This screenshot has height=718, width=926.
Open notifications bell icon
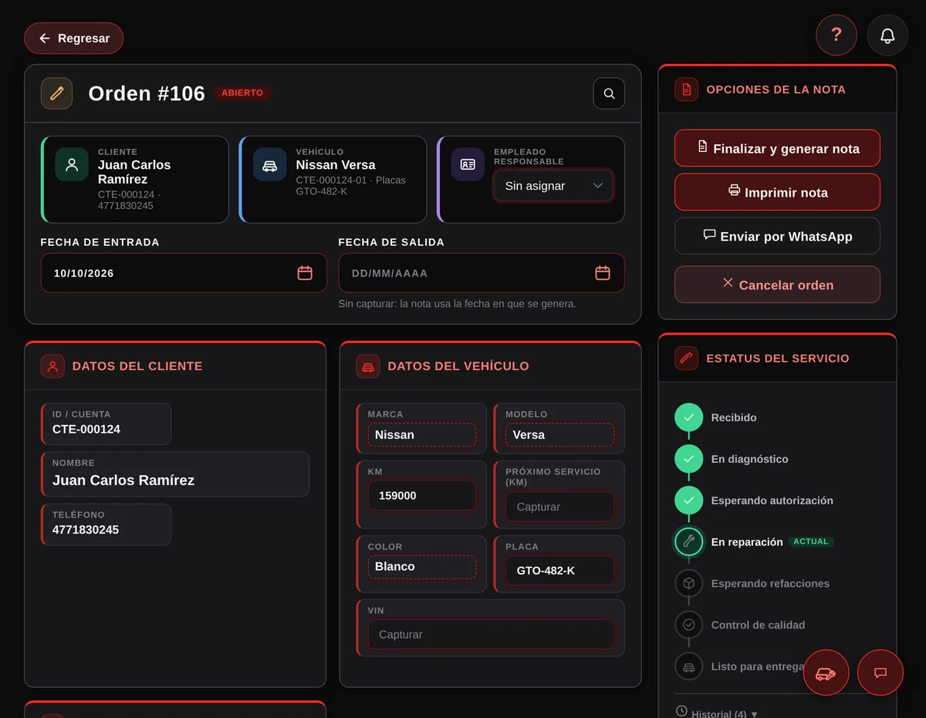point(887,35)
